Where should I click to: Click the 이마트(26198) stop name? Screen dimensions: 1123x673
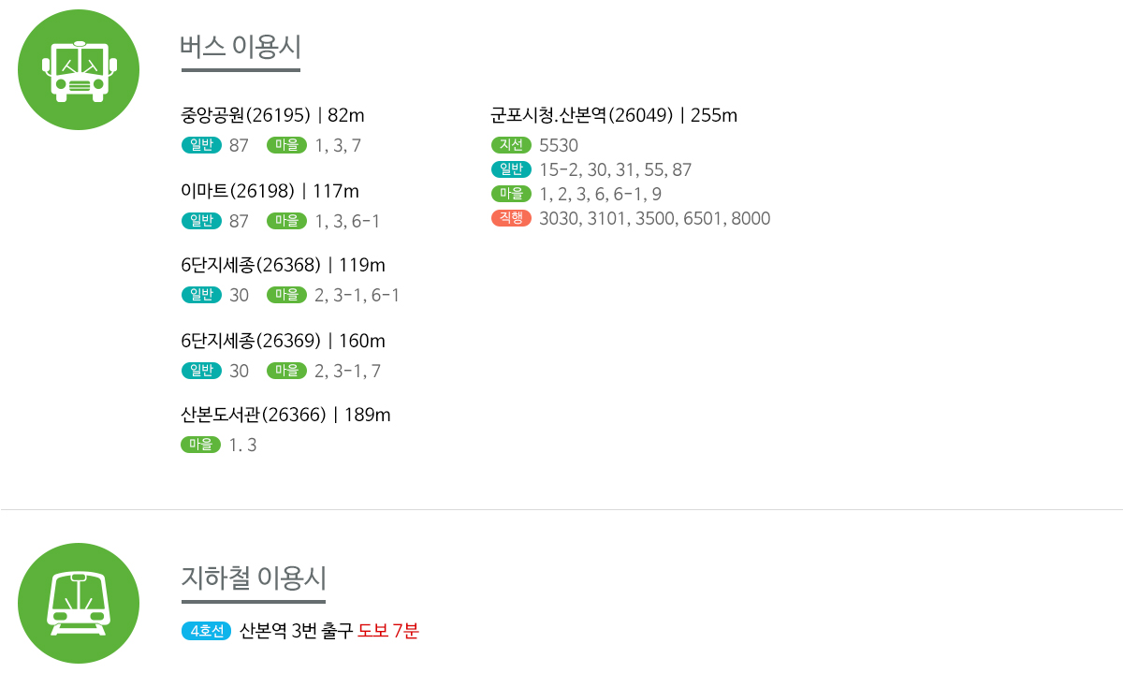238,191
